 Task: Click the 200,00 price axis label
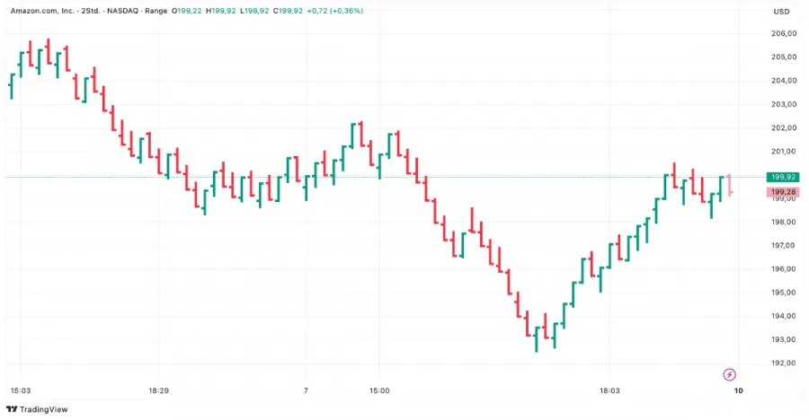pos(784,175)
